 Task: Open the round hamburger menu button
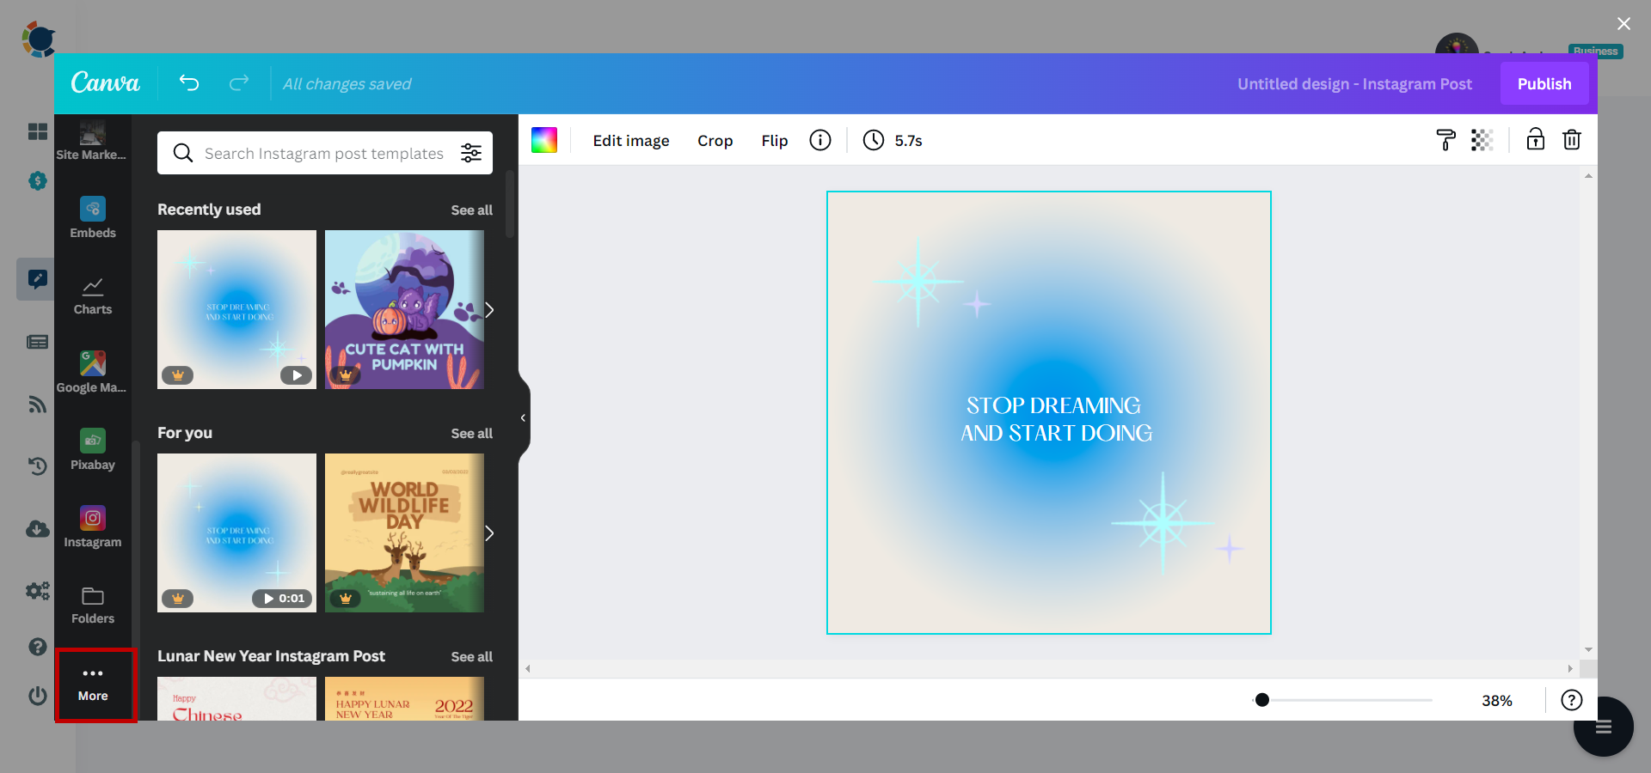tap(1603, 727)
